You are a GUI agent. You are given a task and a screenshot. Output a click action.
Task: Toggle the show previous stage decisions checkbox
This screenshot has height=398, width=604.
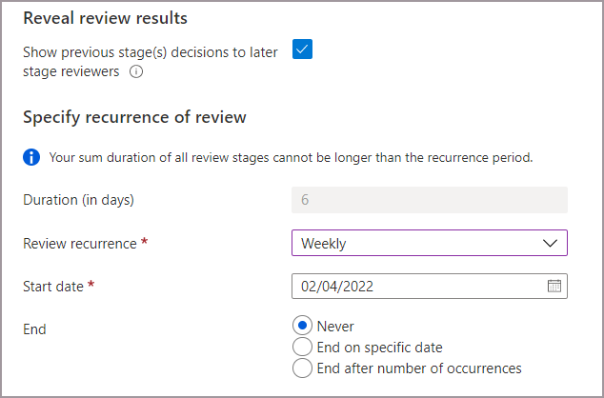tap(302, 50)
